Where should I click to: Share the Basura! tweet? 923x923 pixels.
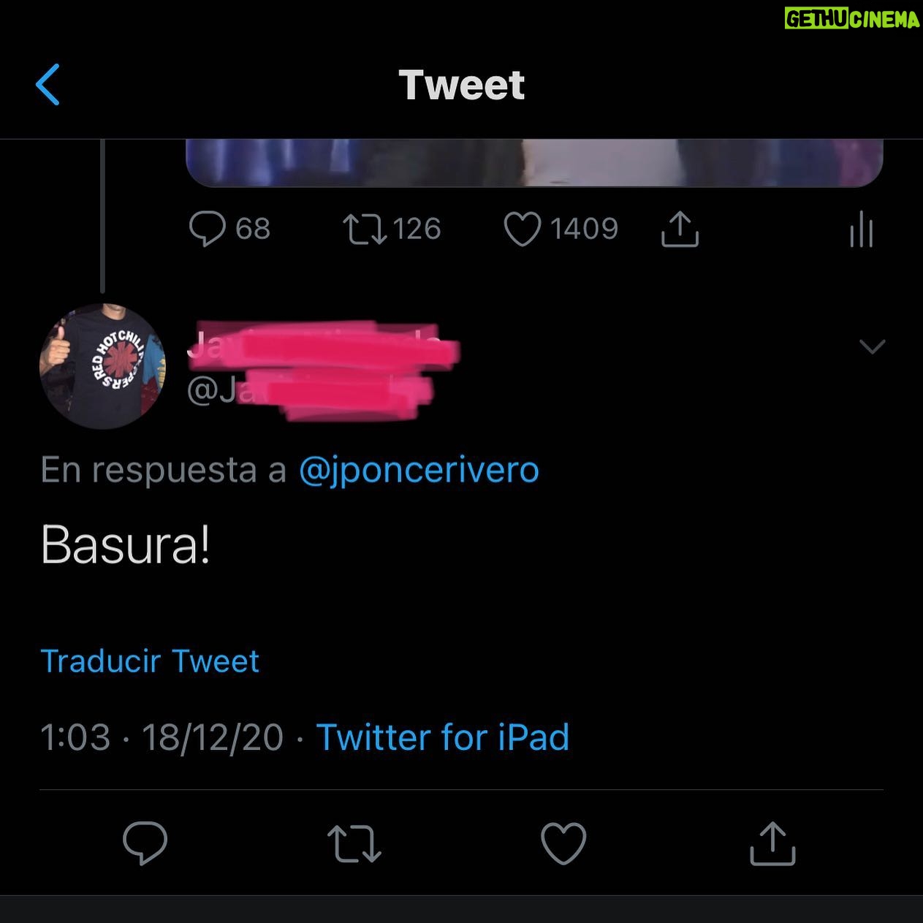[x=772, y=843]
